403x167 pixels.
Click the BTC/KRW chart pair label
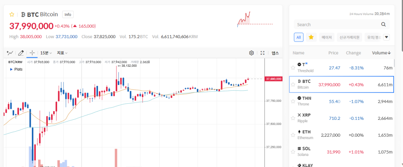(15, 62)
